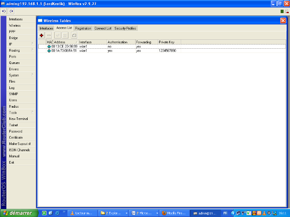Expand the IP submenu in sidebar
The width and height of the screenshot is (290, 217).
pos(21,44)
